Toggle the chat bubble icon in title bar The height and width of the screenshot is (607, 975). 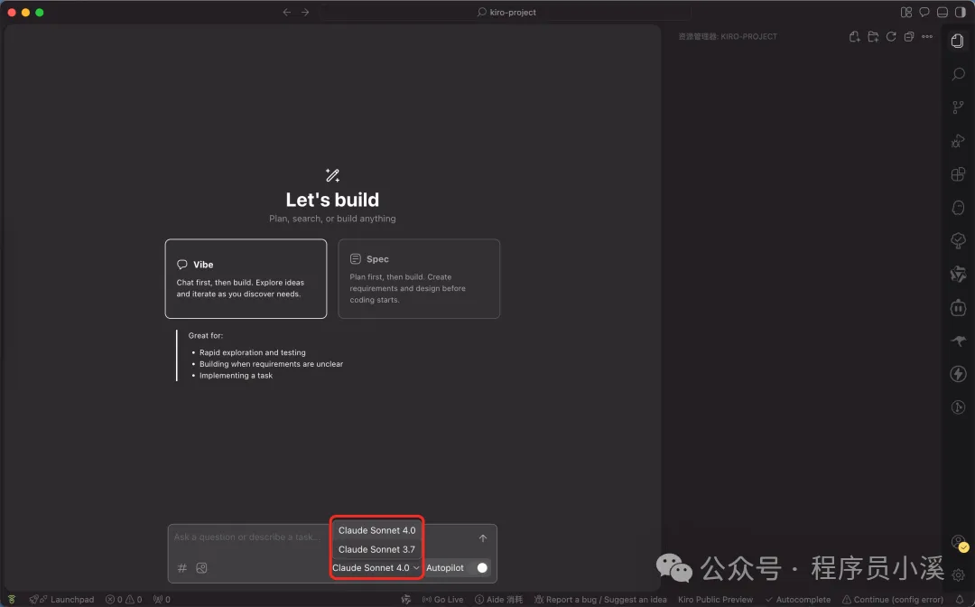point(924,13)
